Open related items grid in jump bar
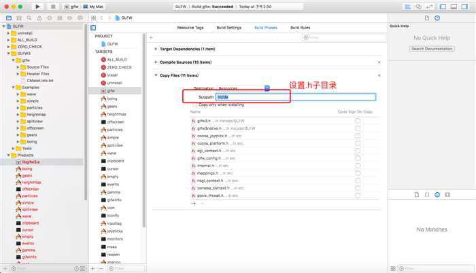This screenshot has width=476, height=273. click(x=94, y=18)
